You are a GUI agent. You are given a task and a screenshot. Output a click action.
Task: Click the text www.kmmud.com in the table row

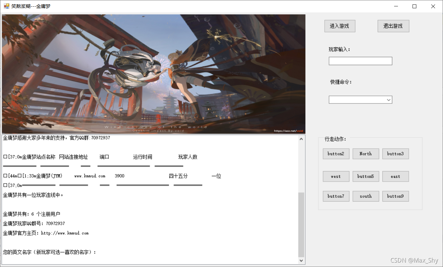click(x=90, y=176)
